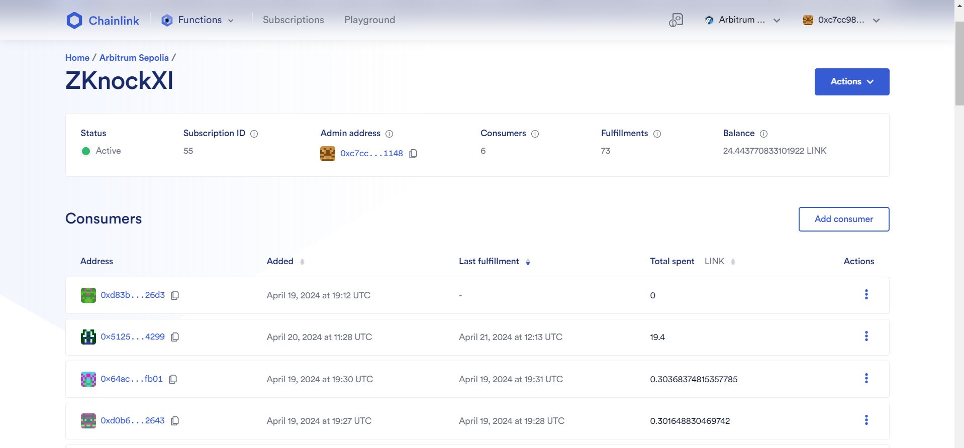Show info tooltip for Fulfillments

pyautogui.click(x=657, y=134)
